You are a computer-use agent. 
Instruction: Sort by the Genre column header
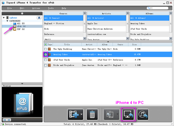120,45
